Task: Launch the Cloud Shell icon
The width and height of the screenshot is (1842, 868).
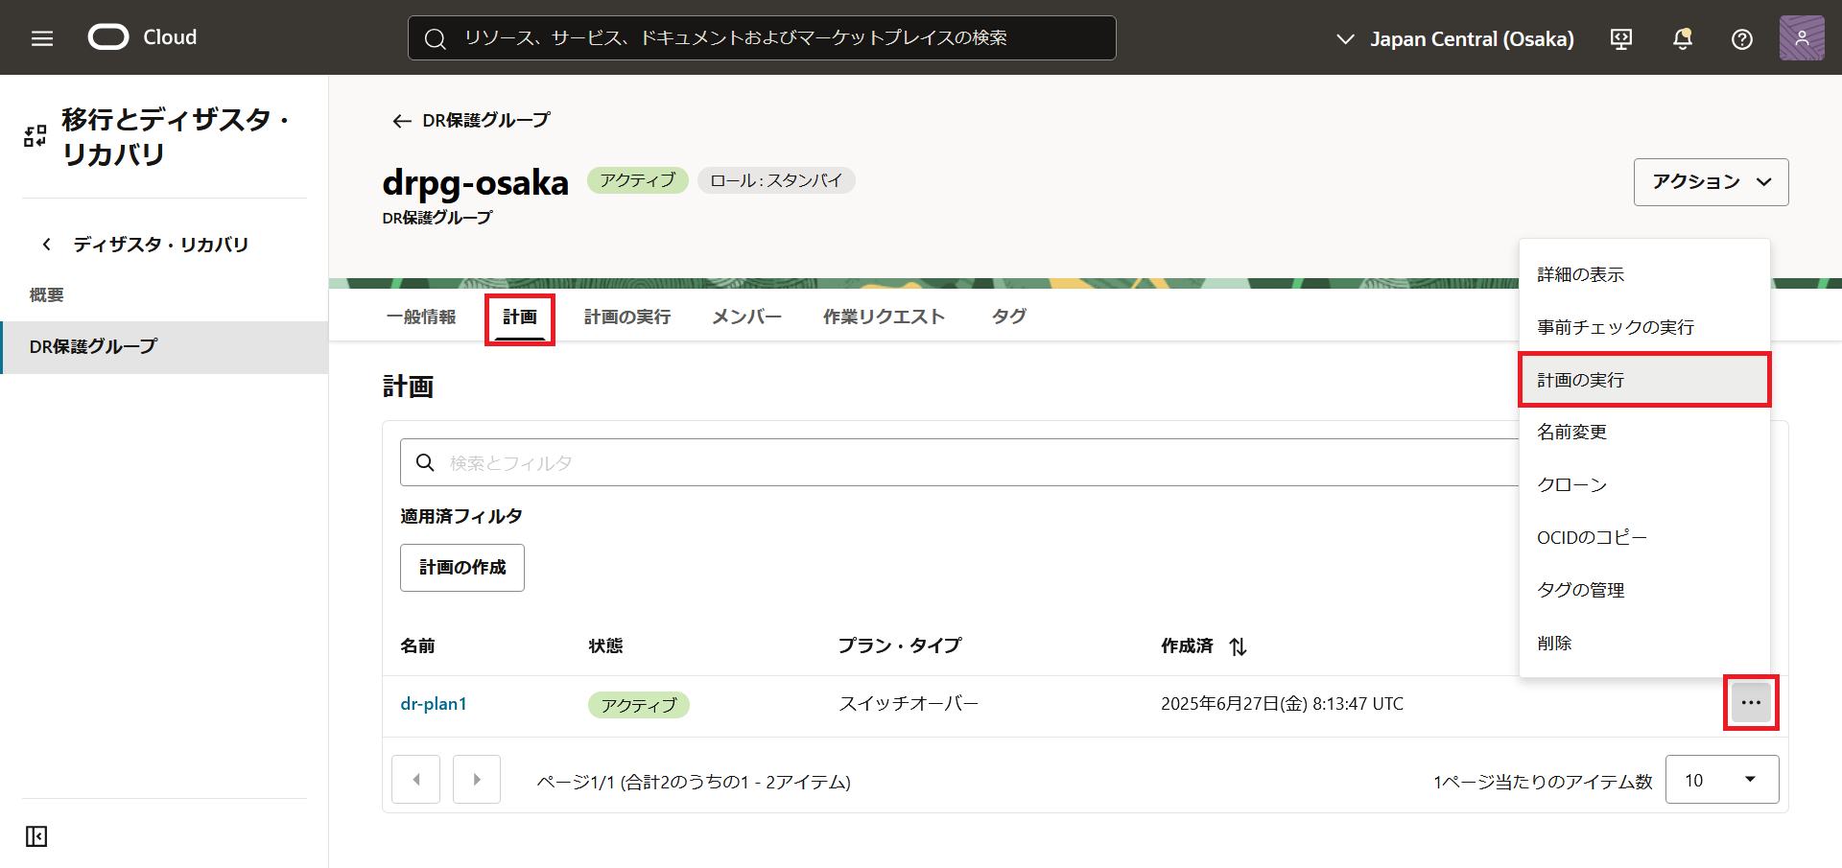Action: 1620,38
